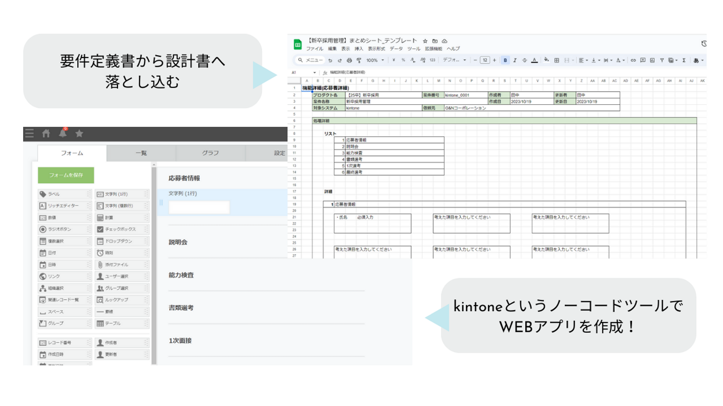This screenshot has width=723, height=406.
Task: Click the 文字列 (1行) text input on form
Action: (199, 208)
